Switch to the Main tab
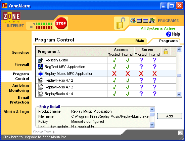Image resolution: width=185 pixels, height=141 pixels. 140,41
